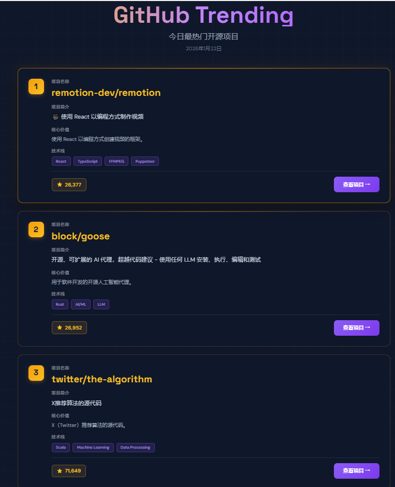Click the rank 3 badge icon
395x487 pixels.
36,373
